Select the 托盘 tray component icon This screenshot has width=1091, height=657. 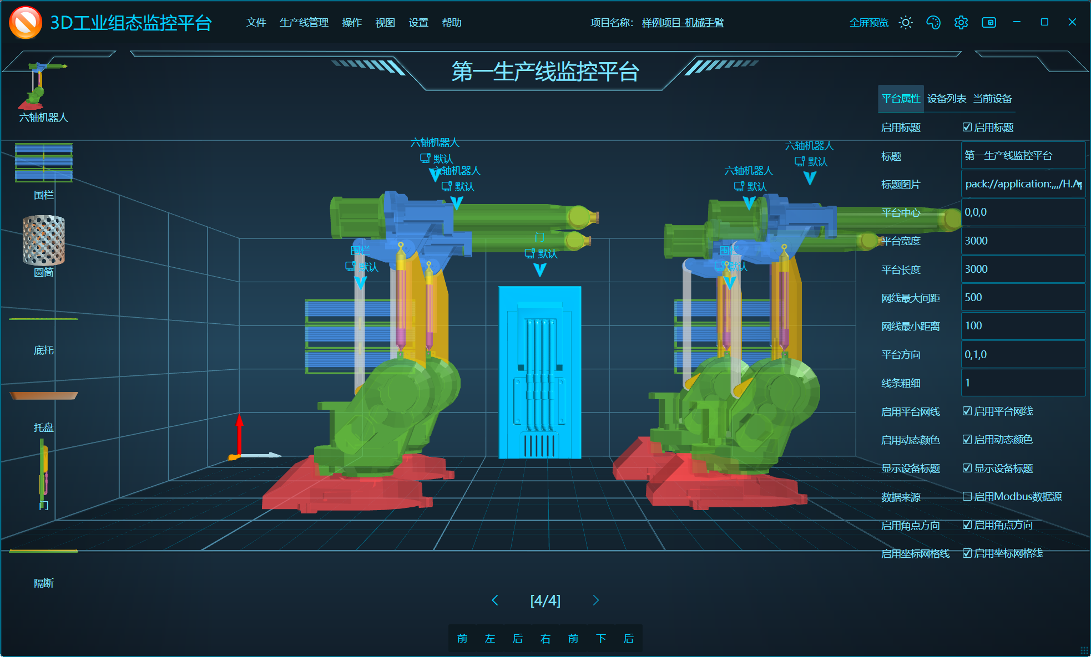pos(43,395)
